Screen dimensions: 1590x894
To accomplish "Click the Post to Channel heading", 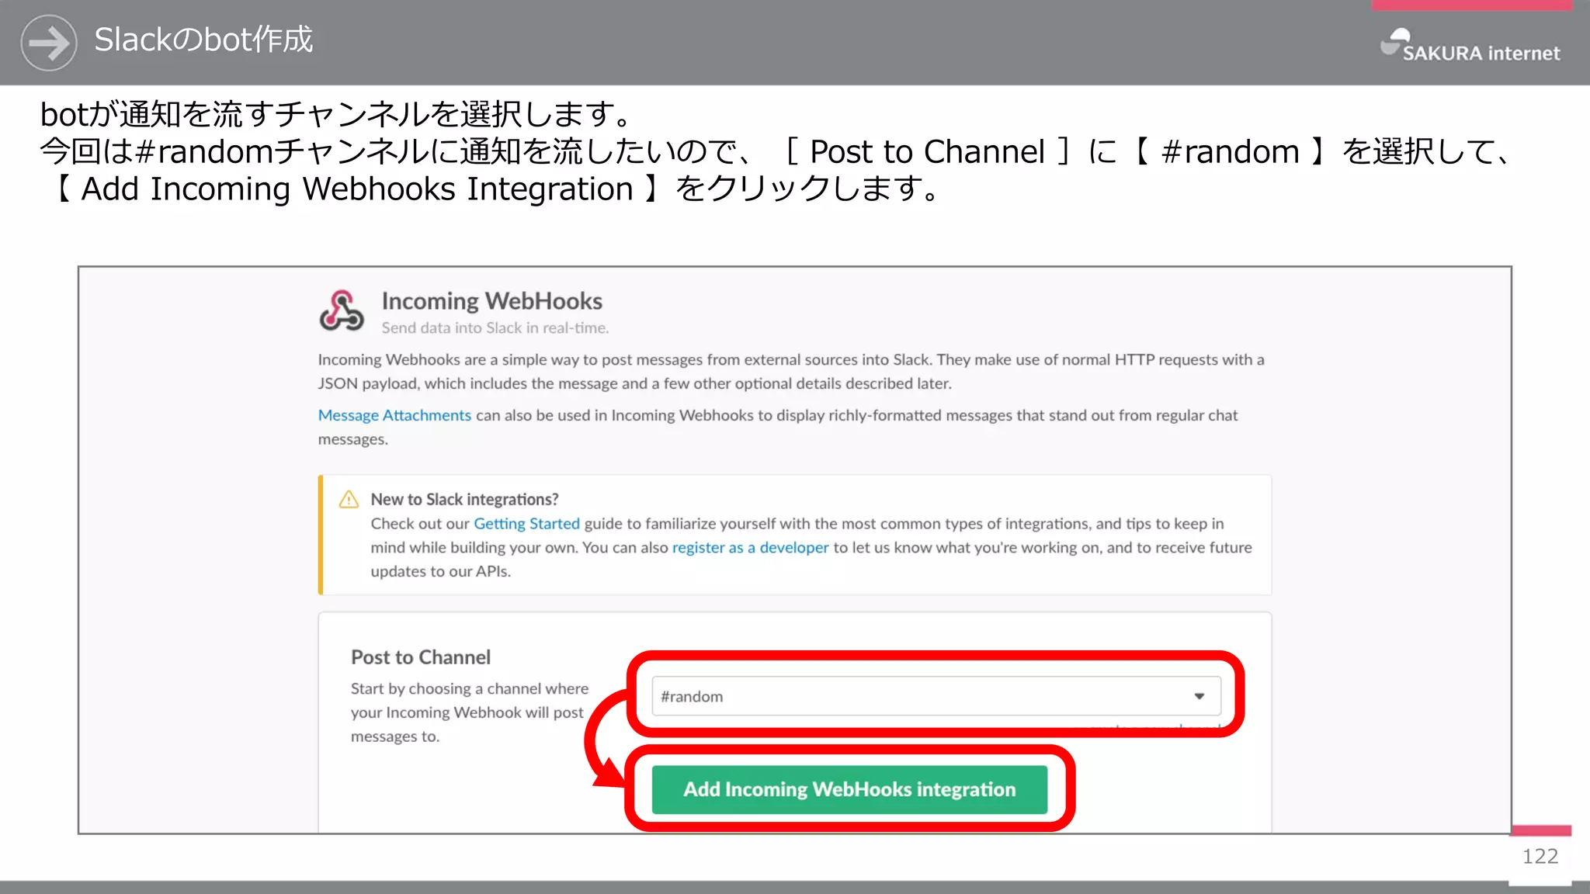I will tap(421, 657).
